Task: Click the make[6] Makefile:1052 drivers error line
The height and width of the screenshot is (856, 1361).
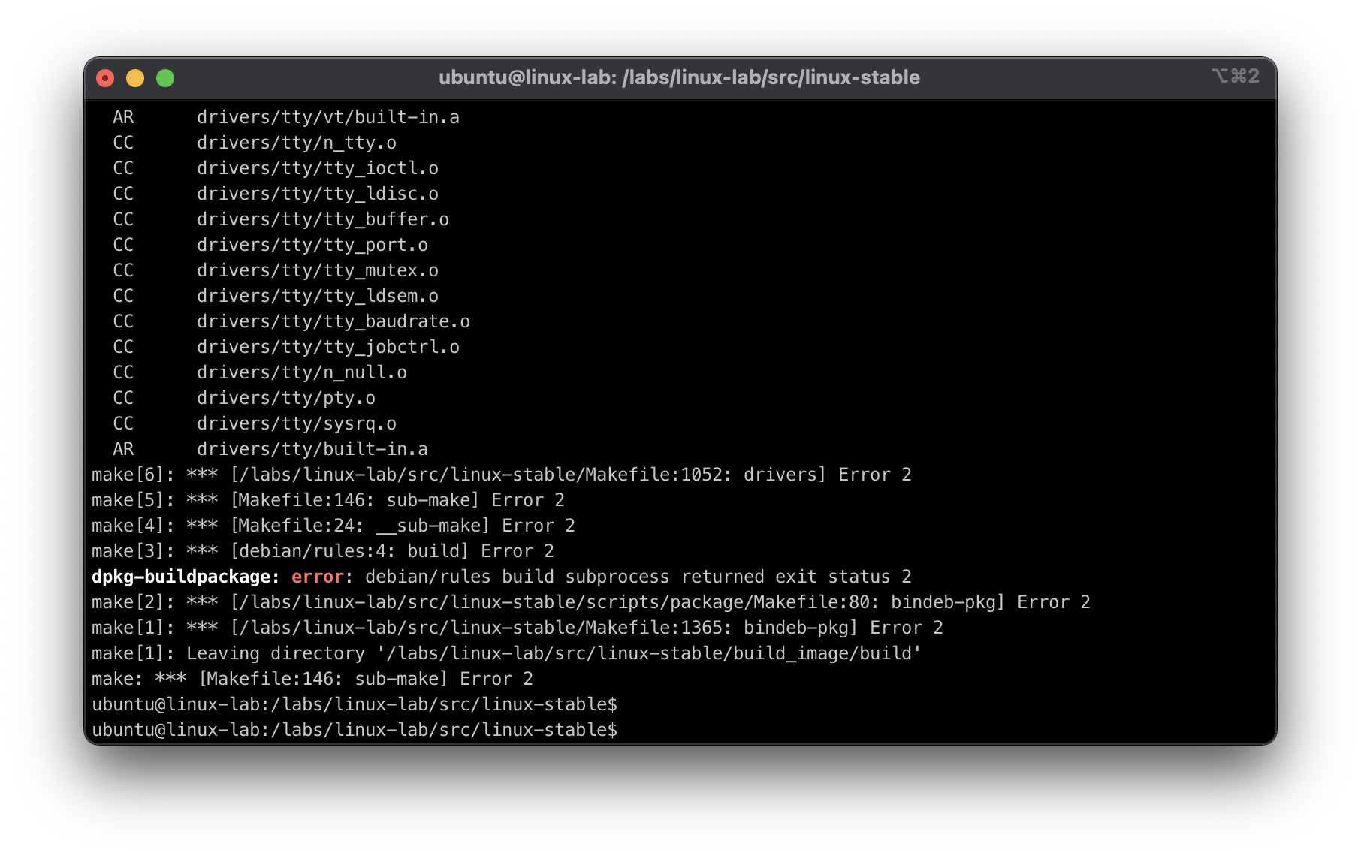Action: [501, 475]
